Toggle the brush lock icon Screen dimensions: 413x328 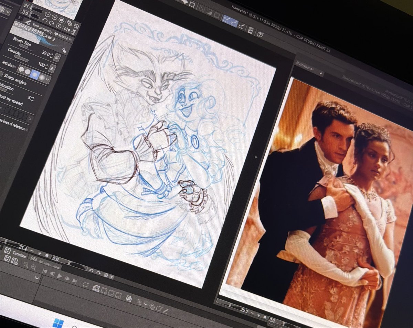[64, 51]
